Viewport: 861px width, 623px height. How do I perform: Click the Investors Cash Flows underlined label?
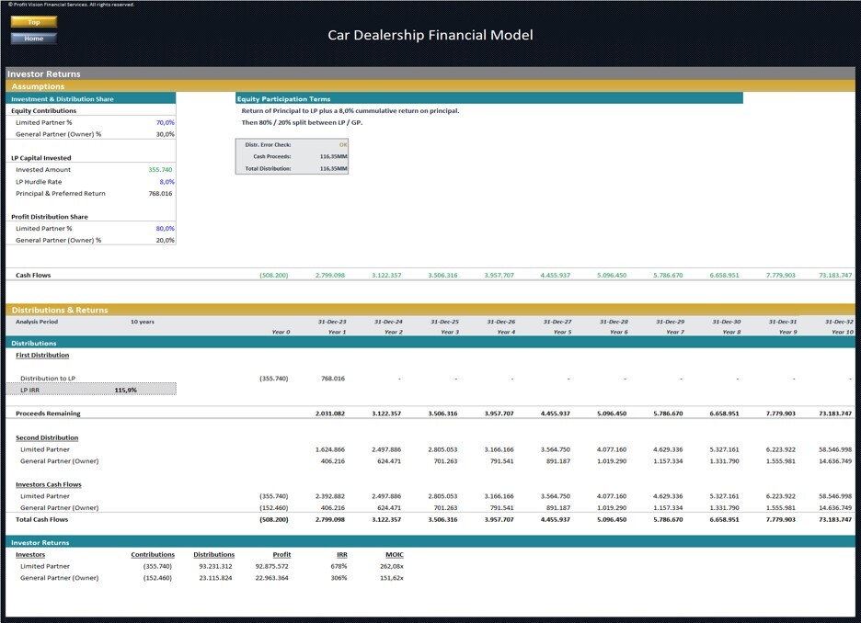pos(49,485)
